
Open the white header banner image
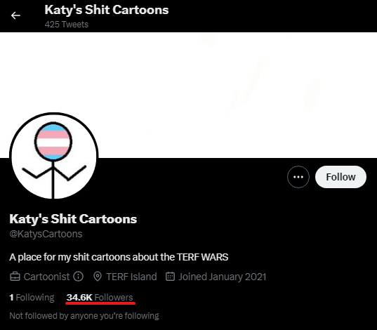[x=188, y=95]
